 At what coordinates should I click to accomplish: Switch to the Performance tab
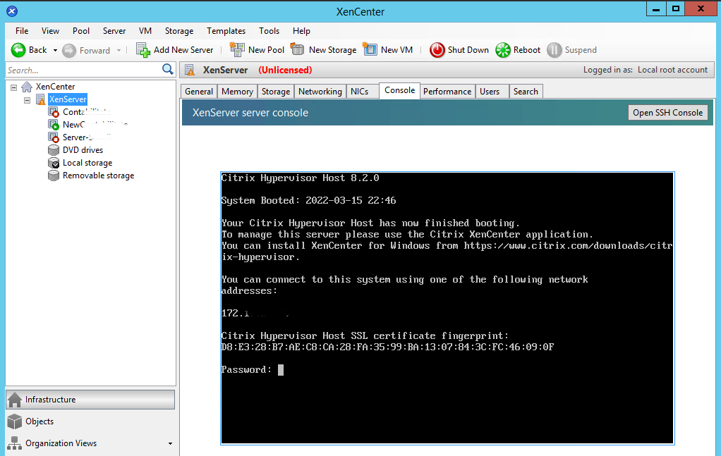(x=447, y=91)
